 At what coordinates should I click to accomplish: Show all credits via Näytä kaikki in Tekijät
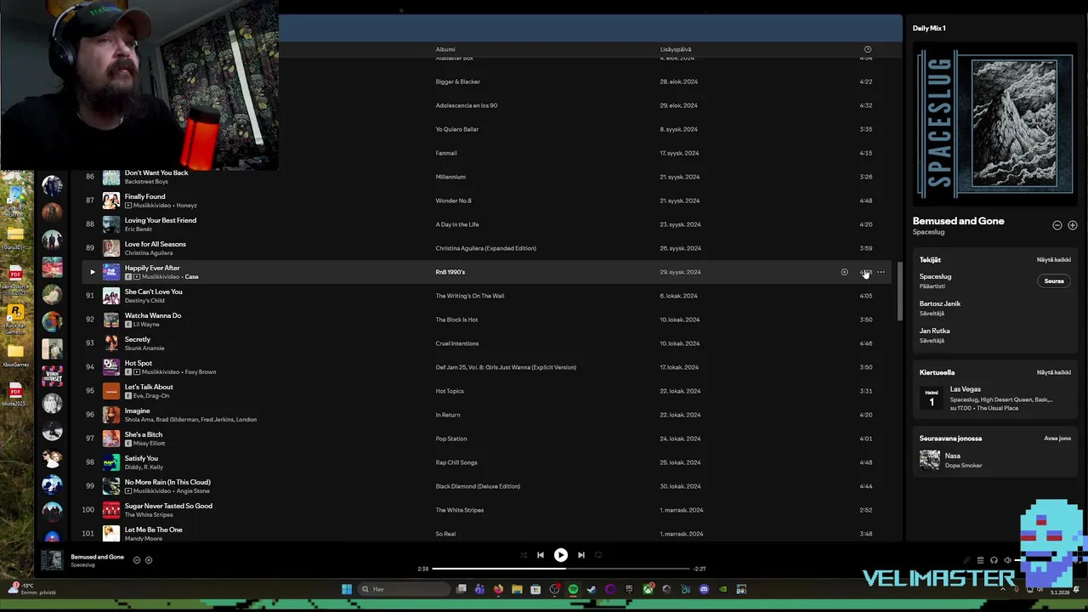click(x=1053, y=260)
